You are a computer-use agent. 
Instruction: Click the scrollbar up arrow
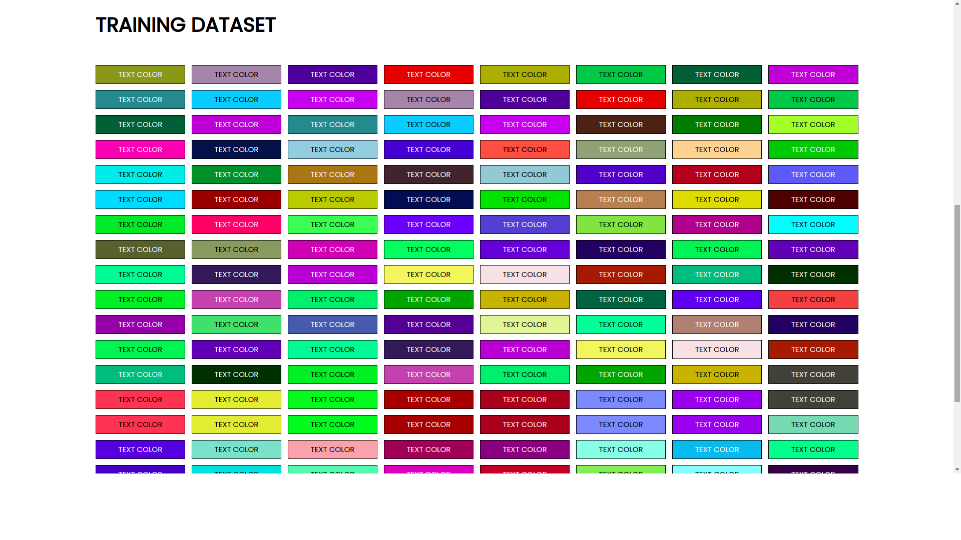(x=957, y=4)
